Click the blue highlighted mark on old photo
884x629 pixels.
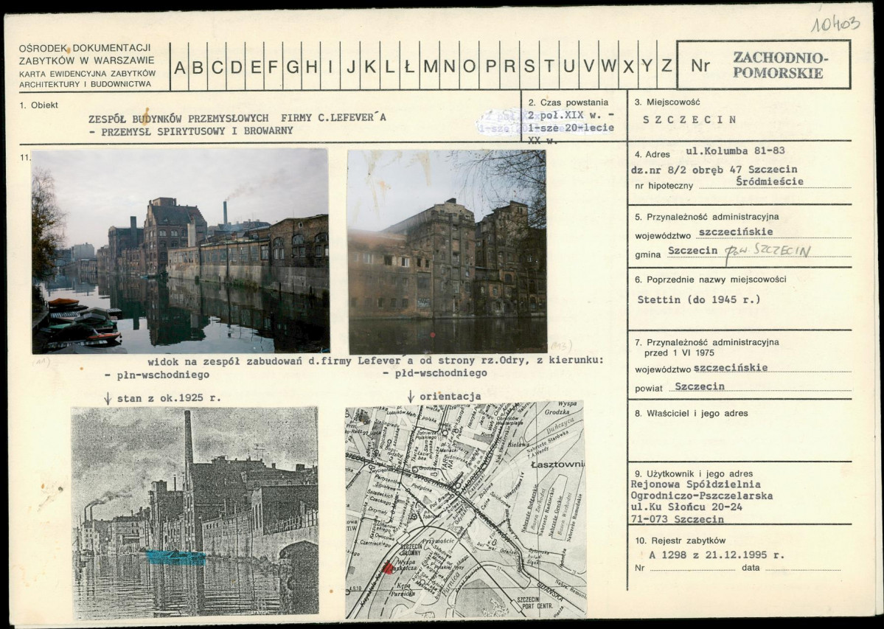[176, 557]
